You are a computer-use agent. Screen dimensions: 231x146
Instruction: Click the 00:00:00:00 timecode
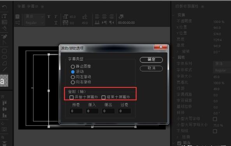point(126,23)
